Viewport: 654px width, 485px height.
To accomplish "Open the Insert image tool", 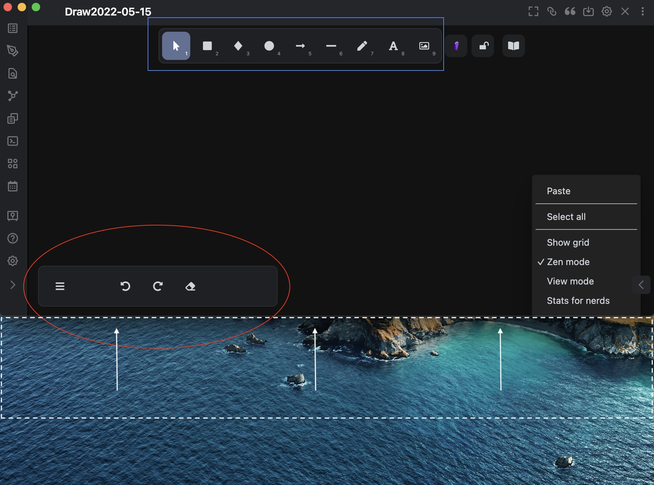I will (x=425, y=46).
